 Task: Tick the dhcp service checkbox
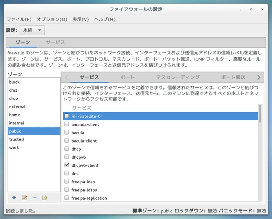tap(67, 149)
